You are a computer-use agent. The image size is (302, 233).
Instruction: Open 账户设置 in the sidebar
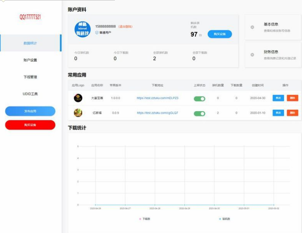[30, 60]
